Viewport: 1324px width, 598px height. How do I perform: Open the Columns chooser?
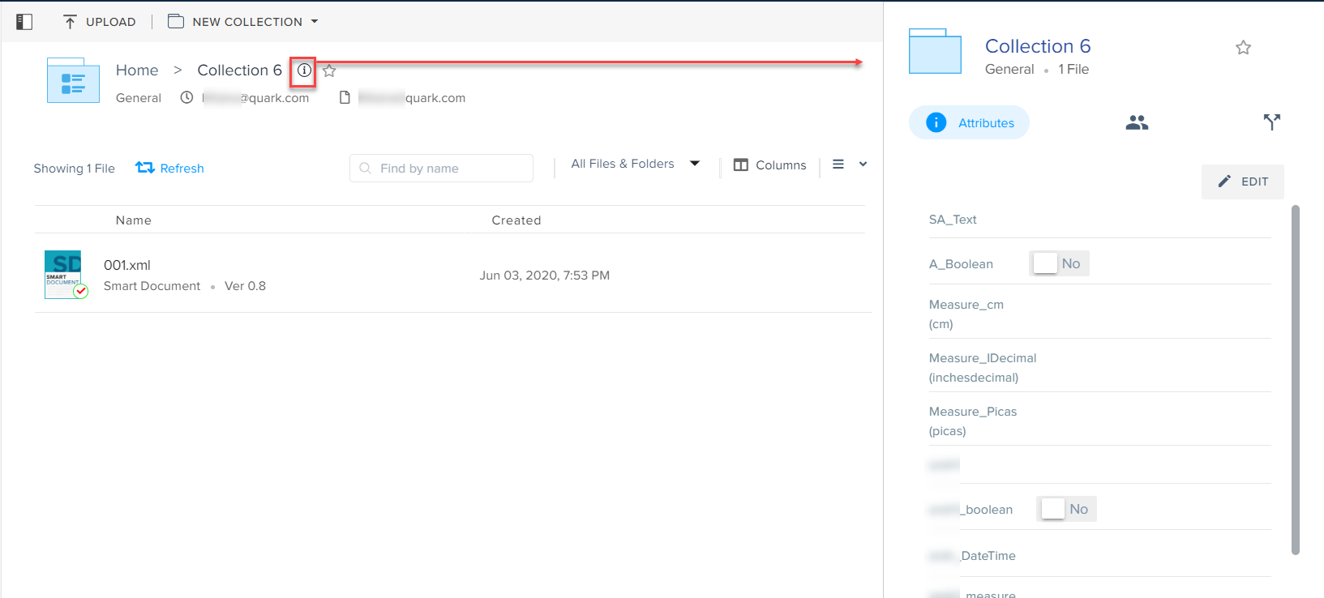point(769,164)
